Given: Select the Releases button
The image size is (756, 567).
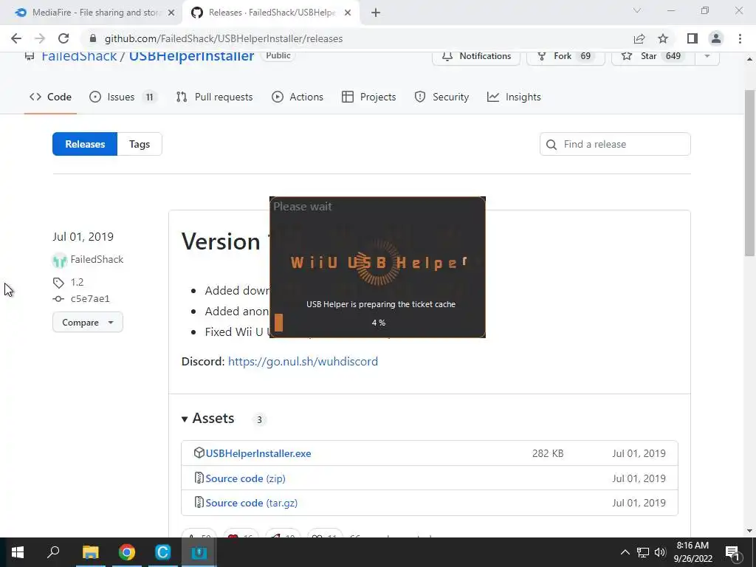Looking at the screenshot, I should (x=85, y=144).
